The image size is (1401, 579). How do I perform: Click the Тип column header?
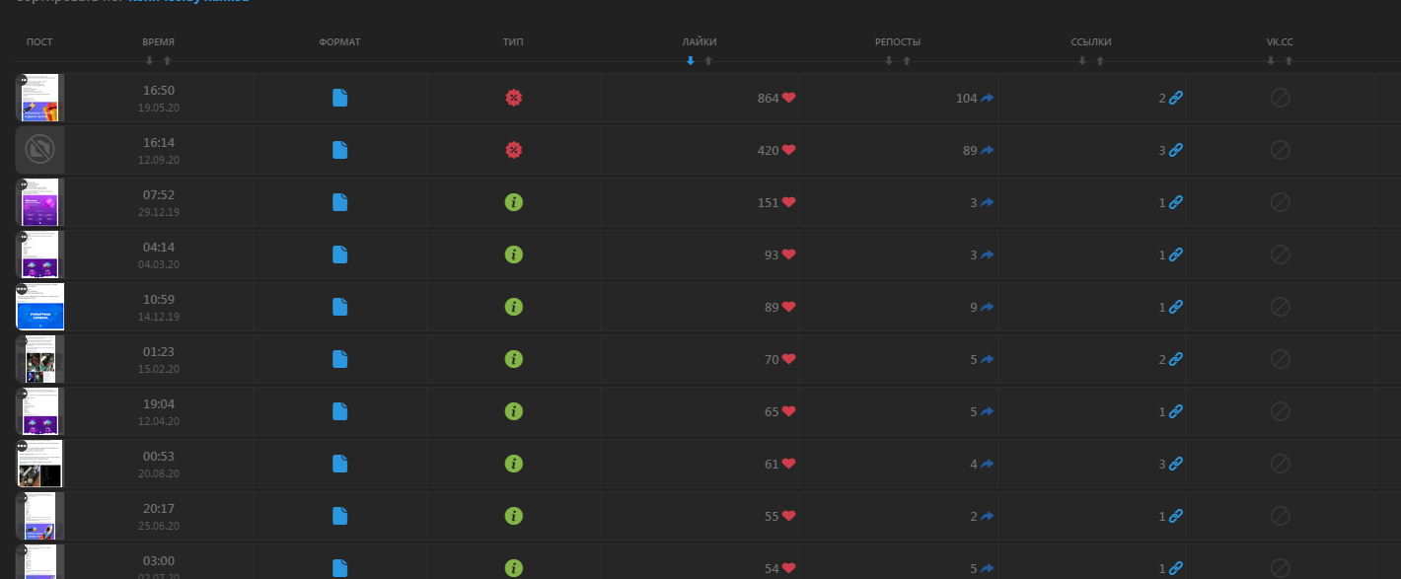[513, 42]
